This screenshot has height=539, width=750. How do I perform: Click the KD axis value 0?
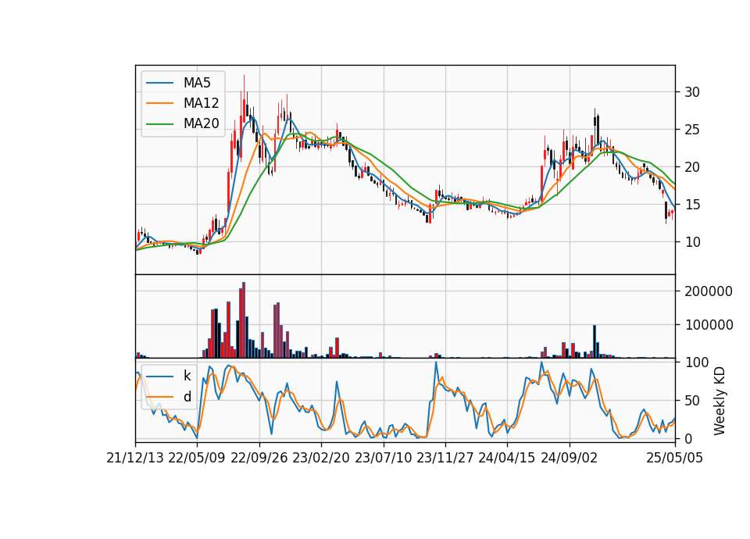(688, 438)
